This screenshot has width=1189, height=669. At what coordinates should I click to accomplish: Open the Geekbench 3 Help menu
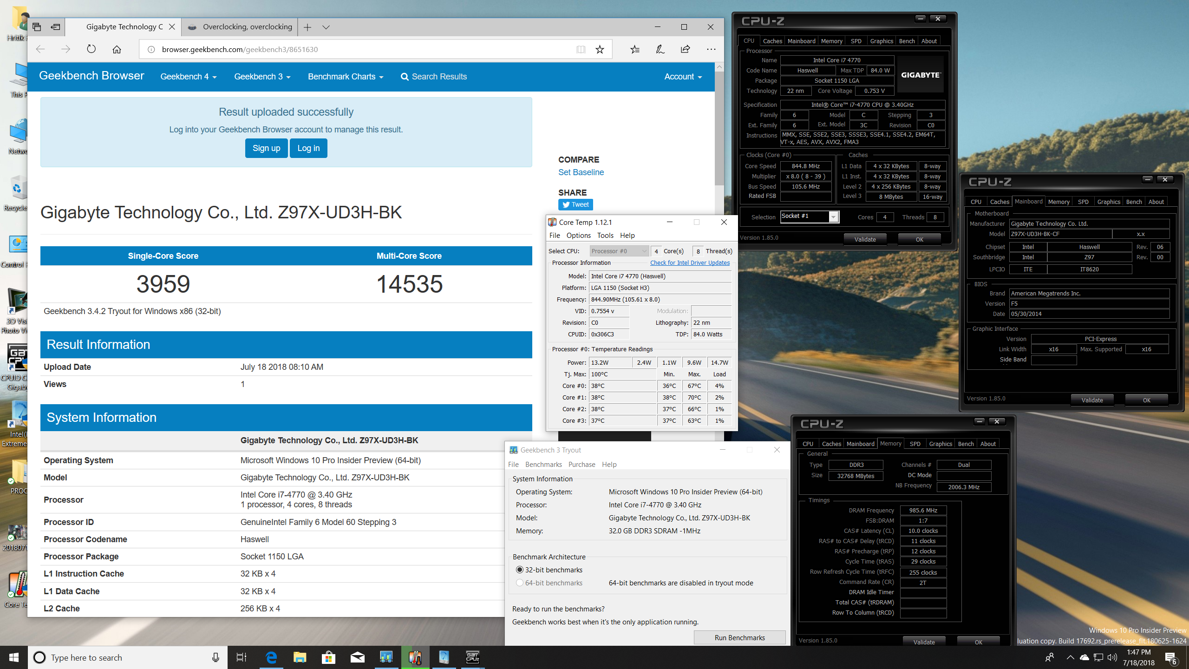[609, 464]
